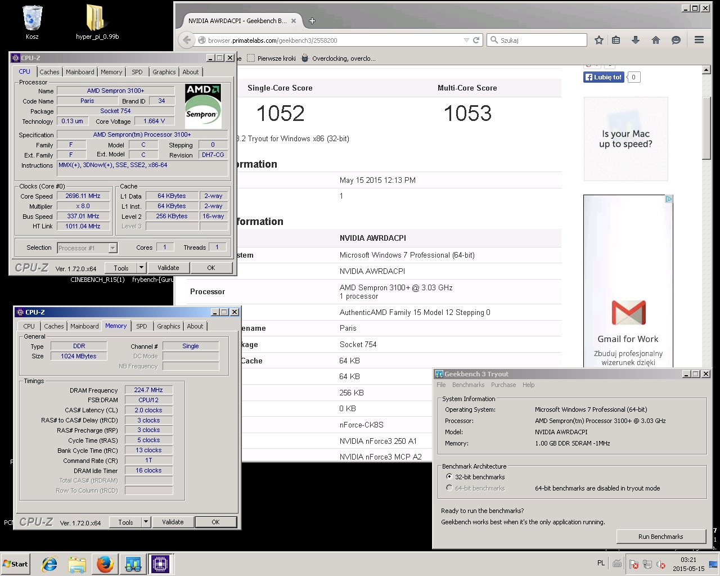
Task: Click Firefox back navigation arrow
Action: (187, 40)
